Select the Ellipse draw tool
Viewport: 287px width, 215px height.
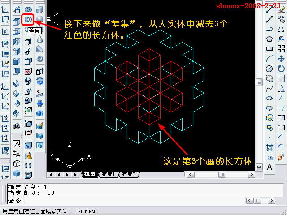(270, 99)
